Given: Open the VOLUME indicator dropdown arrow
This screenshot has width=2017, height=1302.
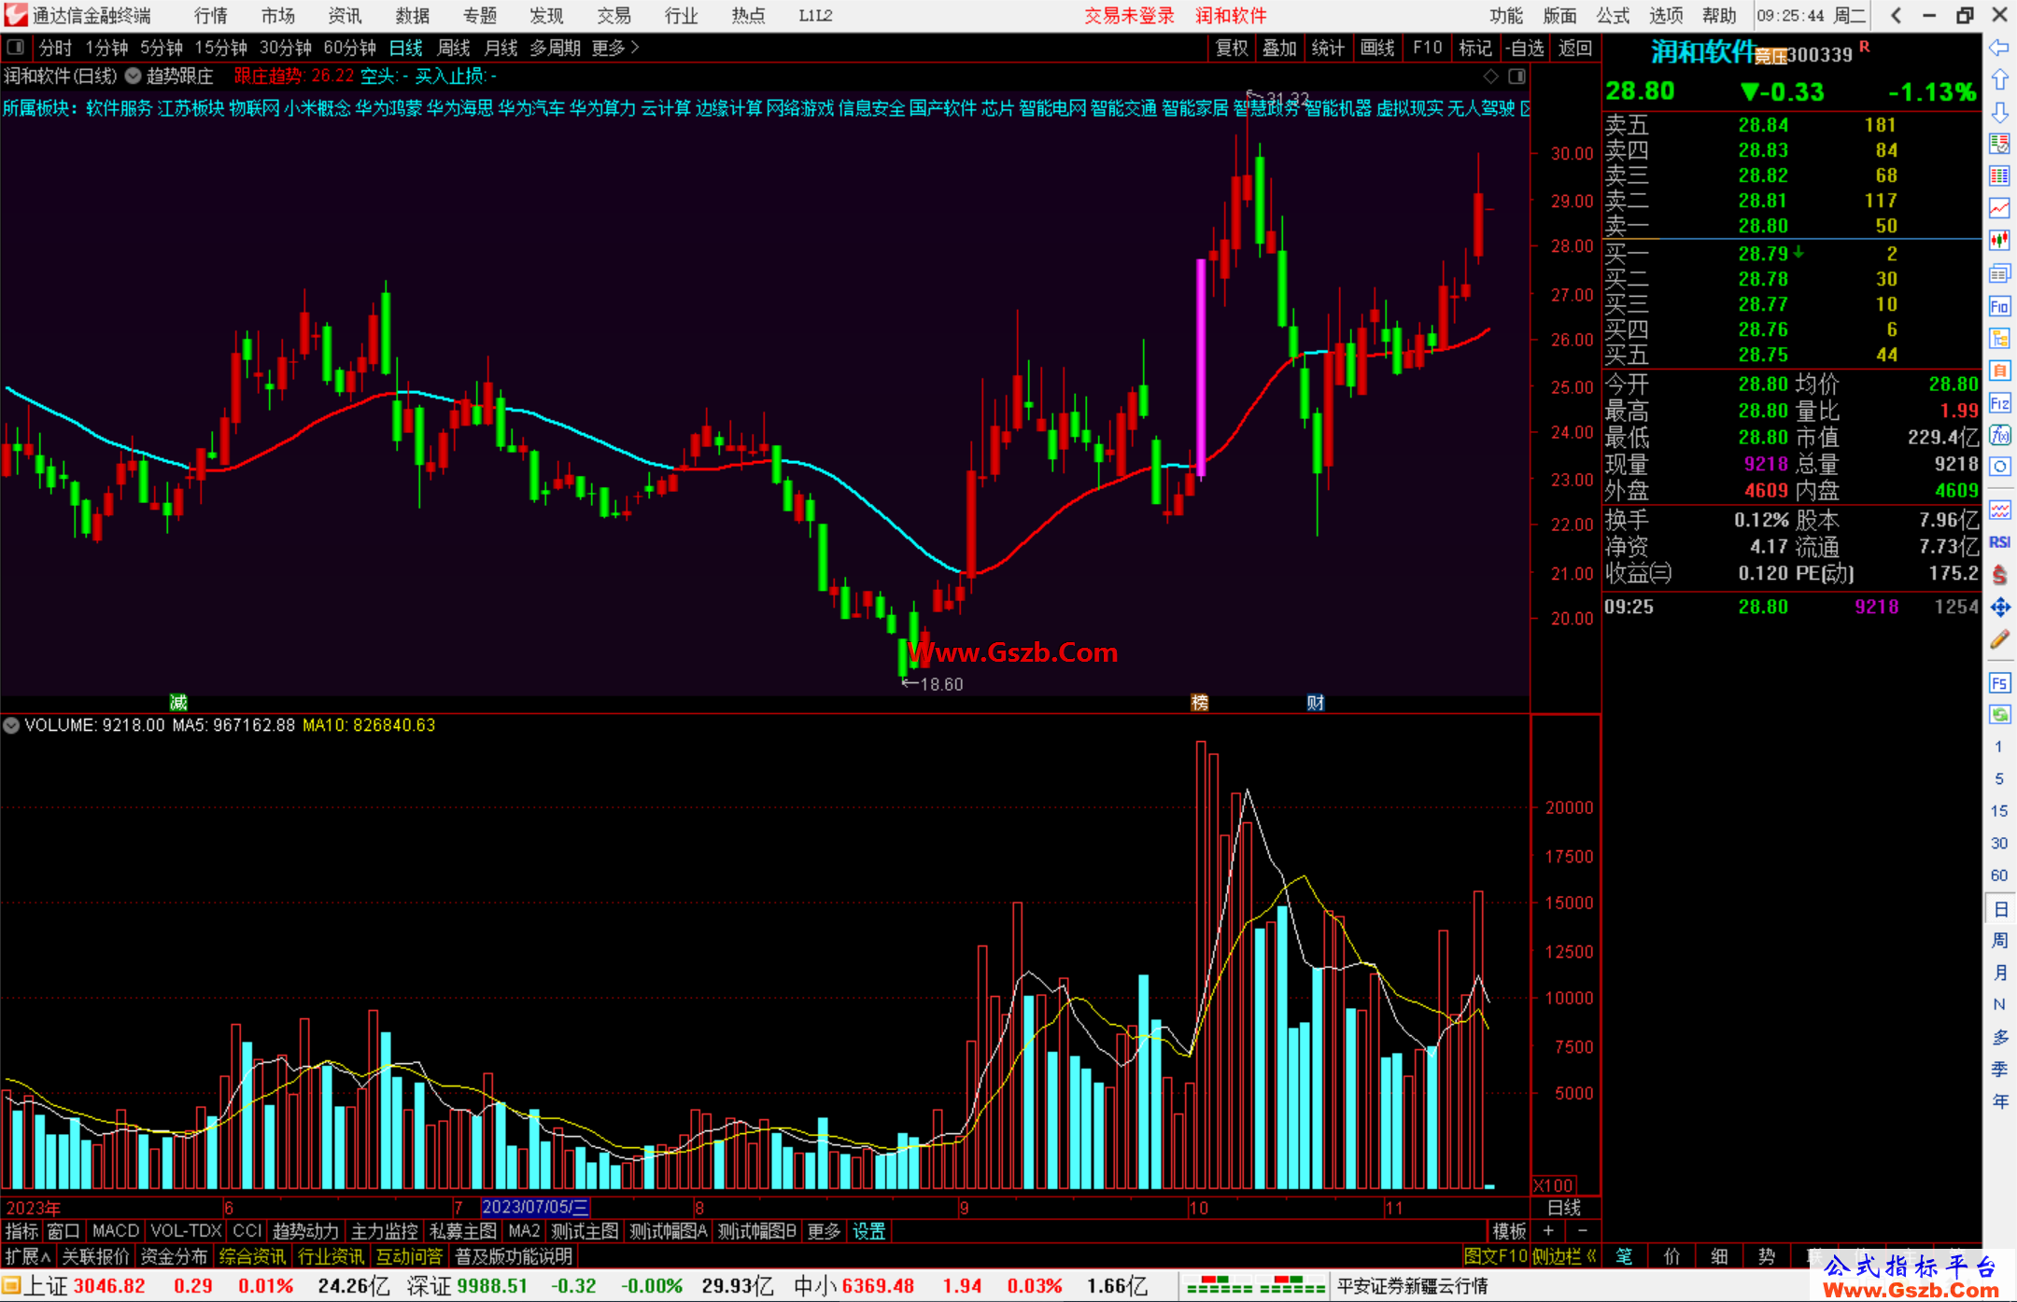Looking at the screenshot, I should [11, 725].
